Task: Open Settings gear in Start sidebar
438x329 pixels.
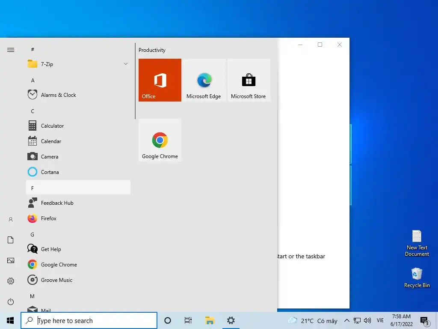Action: click(11, 281)
